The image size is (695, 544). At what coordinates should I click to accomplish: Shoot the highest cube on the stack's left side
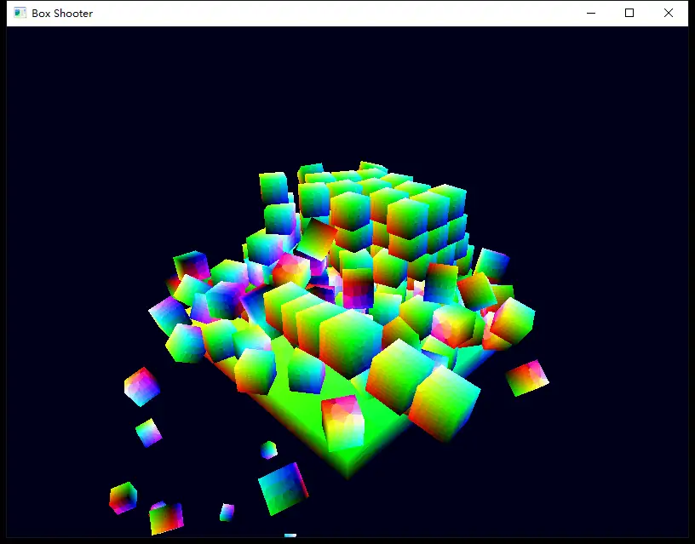(273, 187)
